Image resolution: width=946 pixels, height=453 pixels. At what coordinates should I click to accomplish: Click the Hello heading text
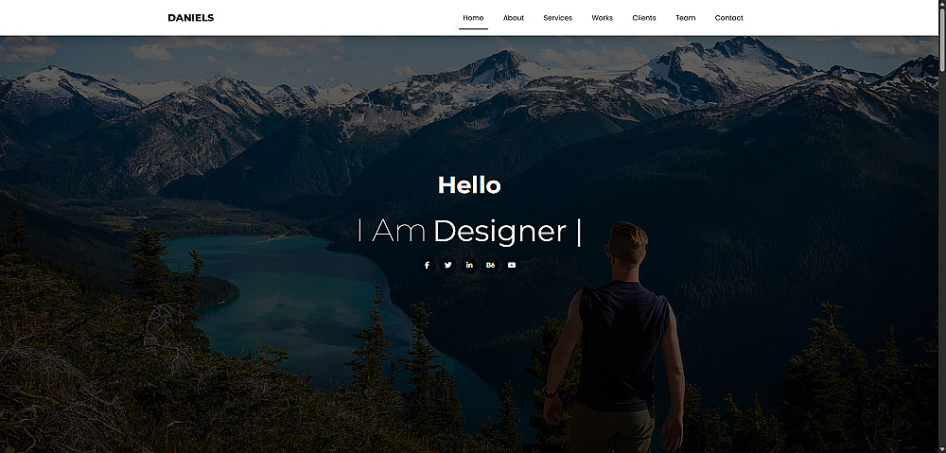pos(469,185)
